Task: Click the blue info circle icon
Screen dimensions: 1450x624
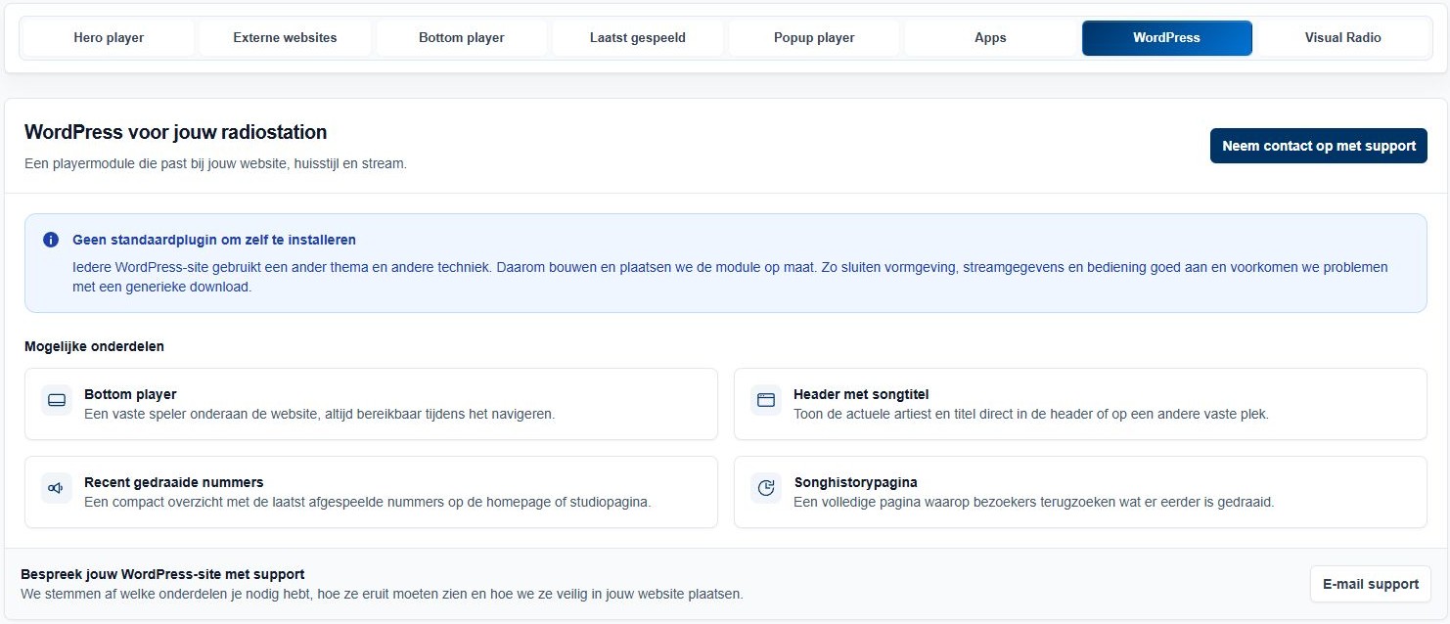Action: (x=51, y=240)
